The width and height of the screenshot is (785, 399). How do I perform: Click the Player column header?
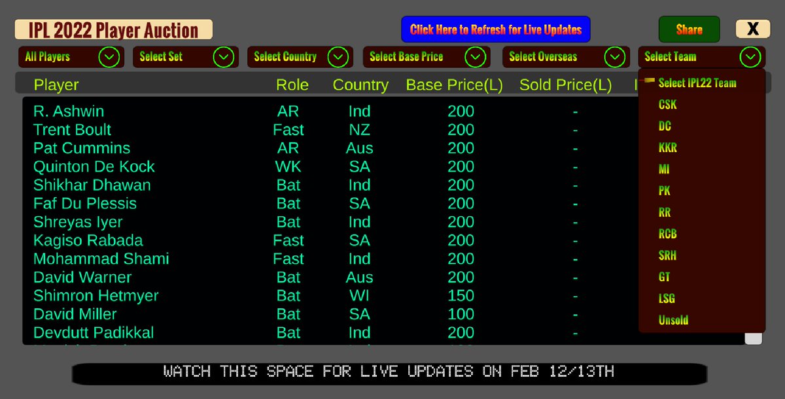pos(56,85)
